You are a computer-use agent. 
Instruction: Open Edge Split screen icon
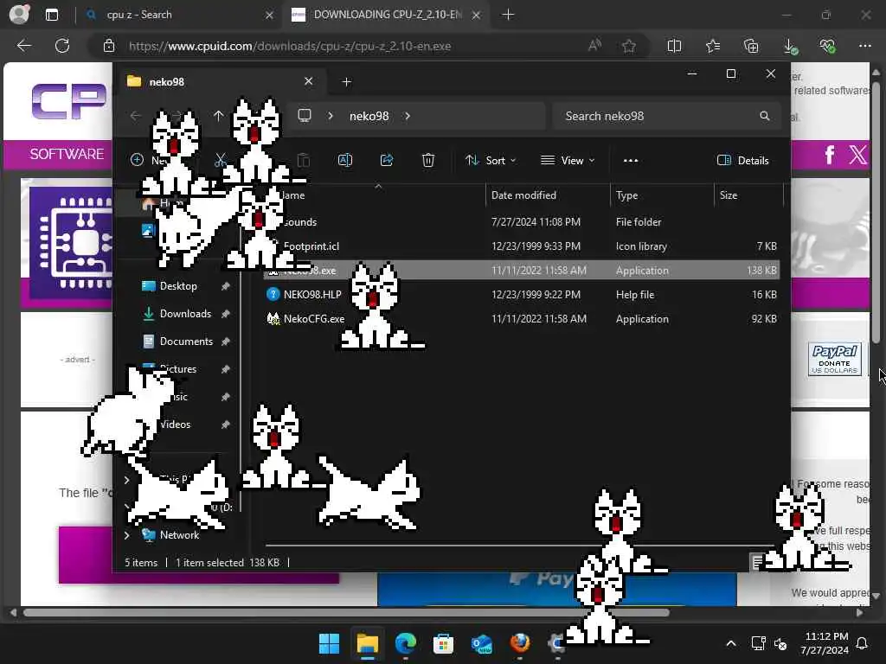point(674,46)
